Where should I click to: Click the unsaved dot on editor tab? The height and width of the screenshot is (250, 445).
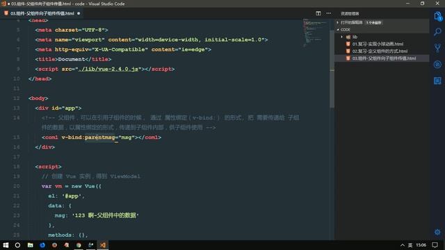click(79, 13)
